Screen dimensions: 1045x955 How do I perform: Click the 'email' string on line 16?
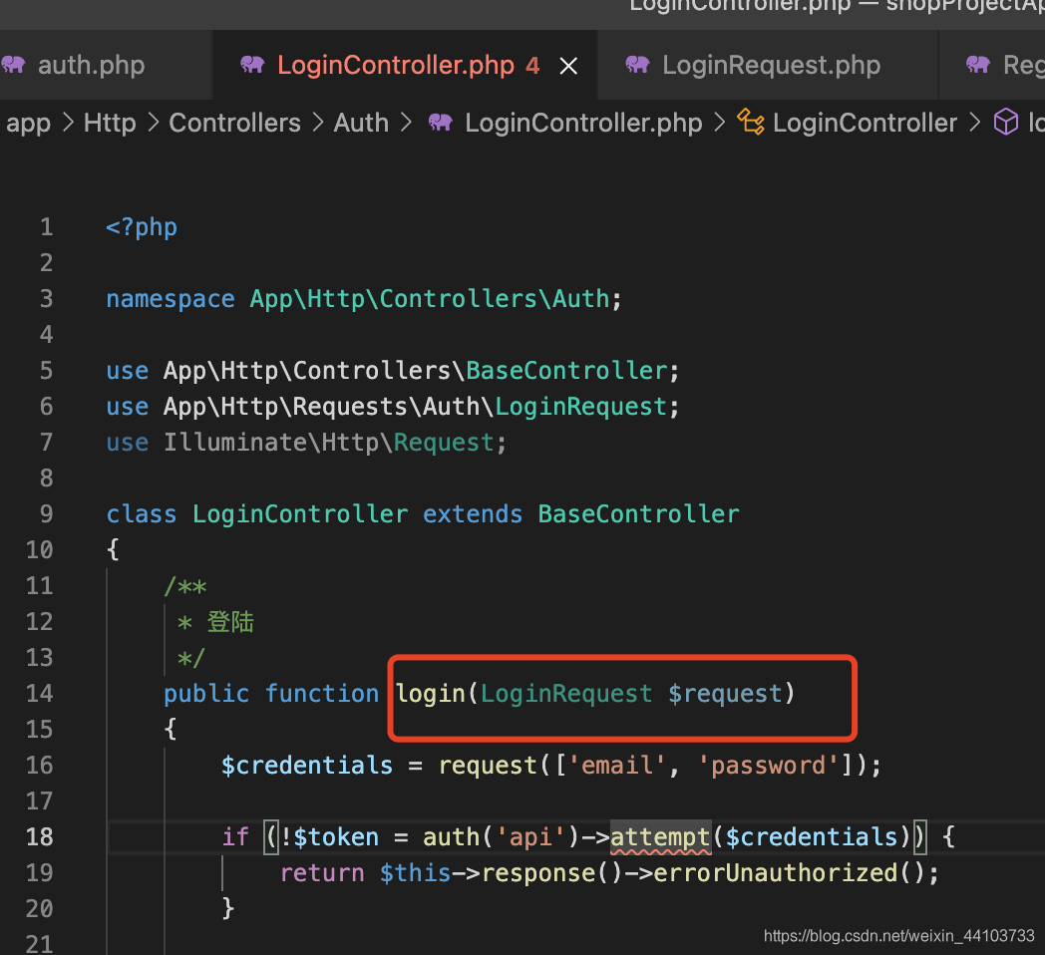[616, 765]
